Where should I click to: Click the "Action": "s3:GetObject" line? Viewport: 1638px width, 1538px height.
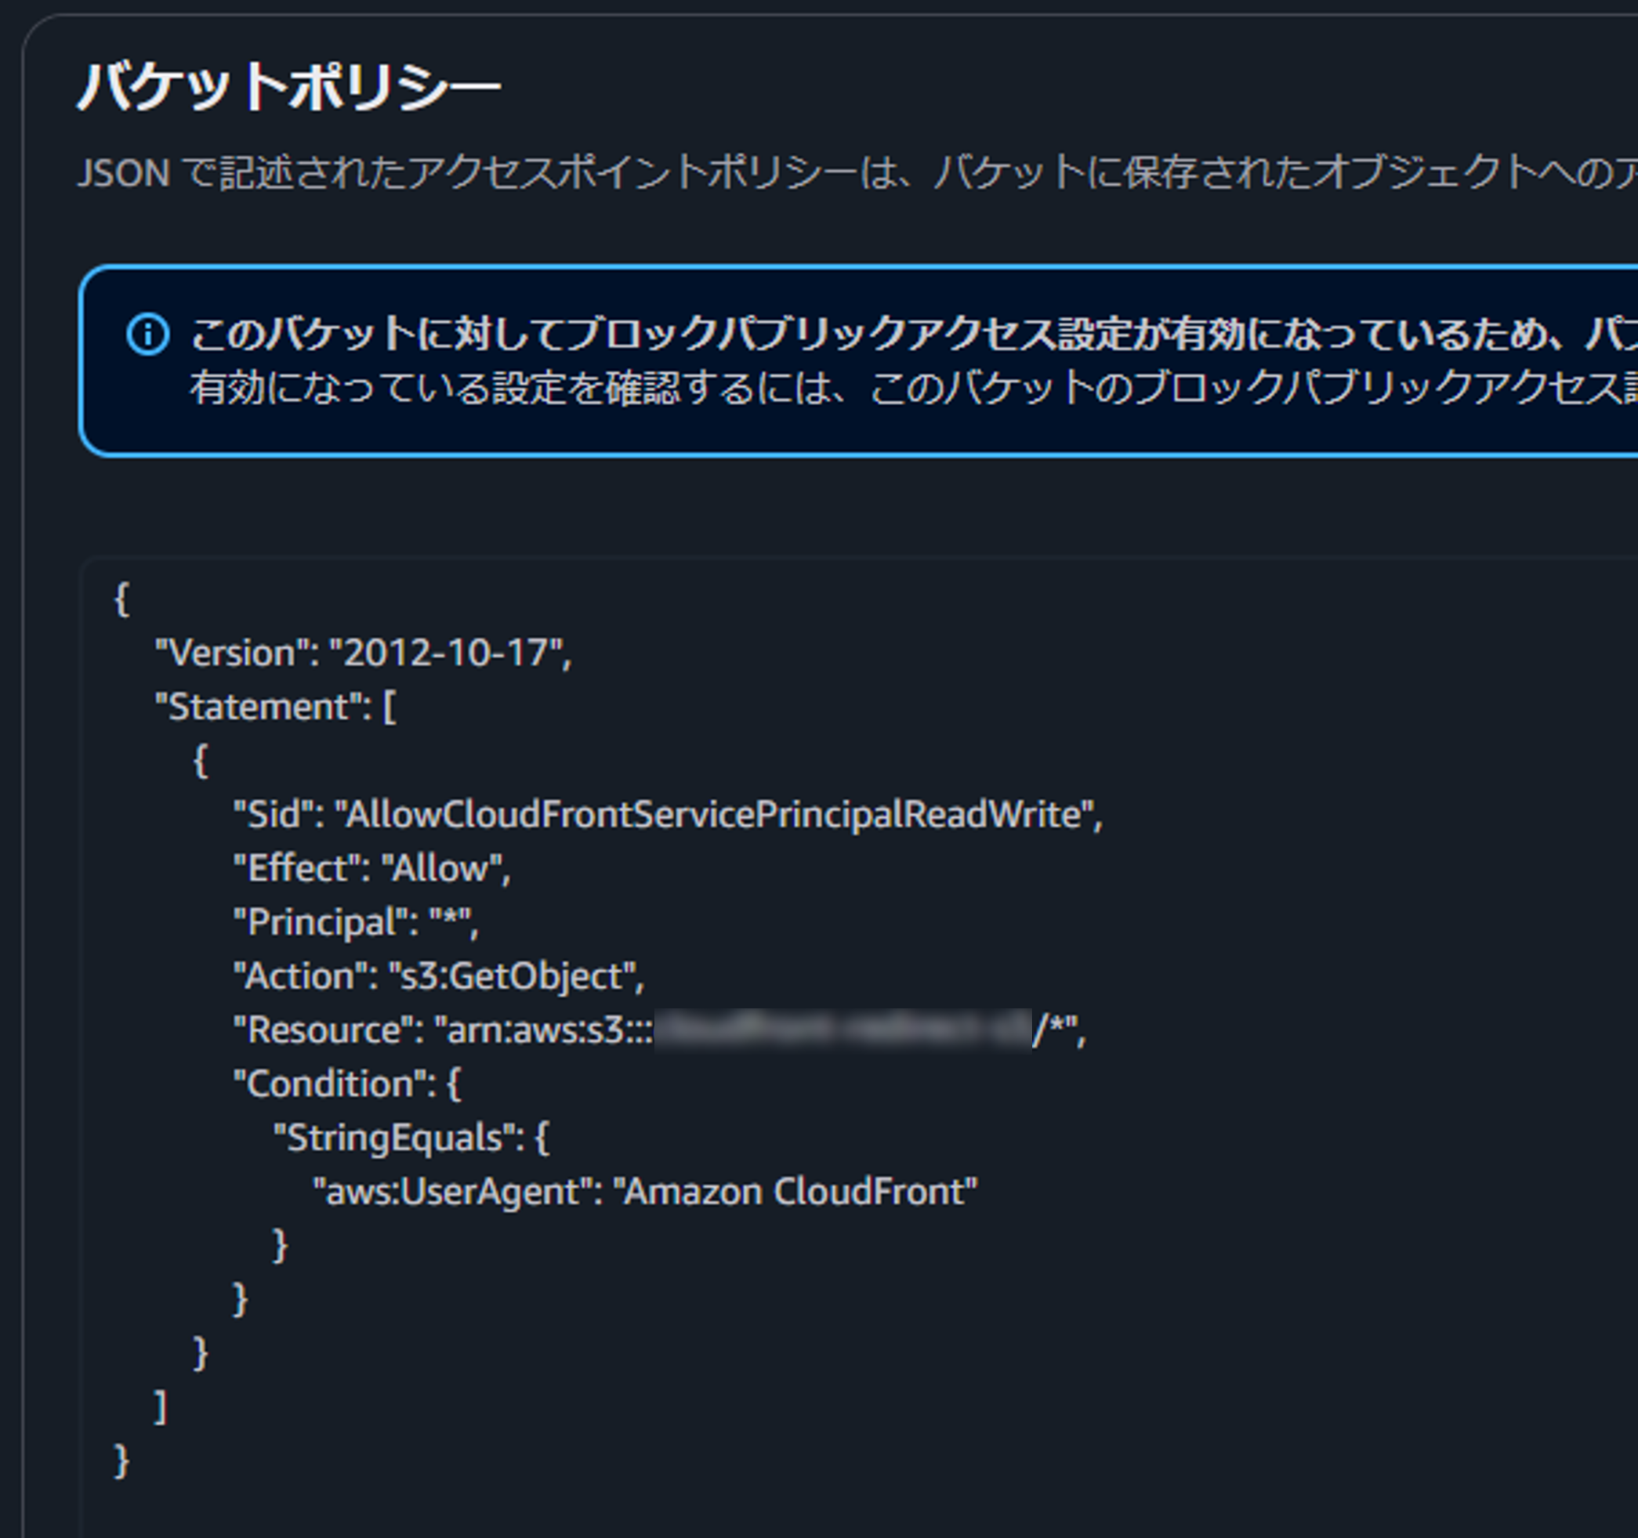click(x=438, y=977)
